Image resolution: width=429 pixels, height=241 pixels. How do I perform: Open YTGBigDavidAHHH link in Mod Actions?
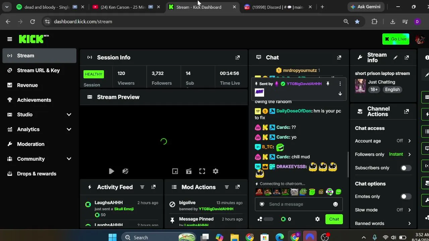pos(216,209)
